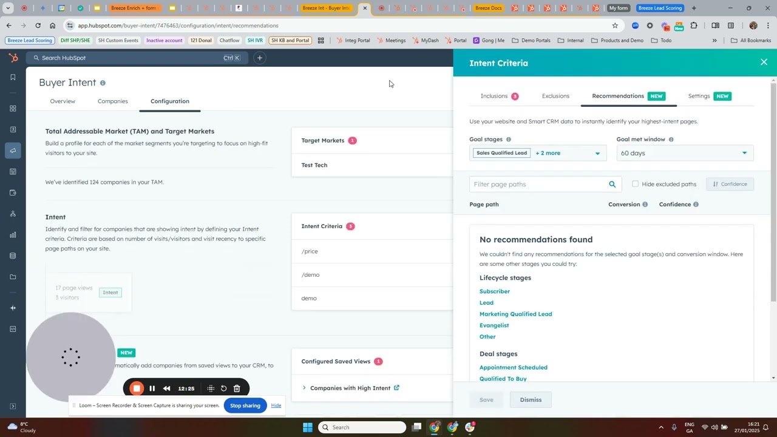Open the 60 days goal window dropdown
The image size is (777, 437).
685,153
